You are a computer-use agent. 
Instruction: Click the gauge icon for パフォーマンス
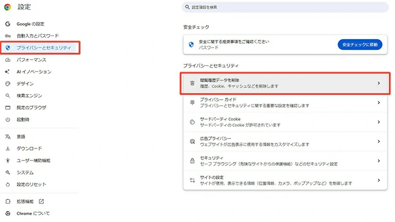[8, 60]
